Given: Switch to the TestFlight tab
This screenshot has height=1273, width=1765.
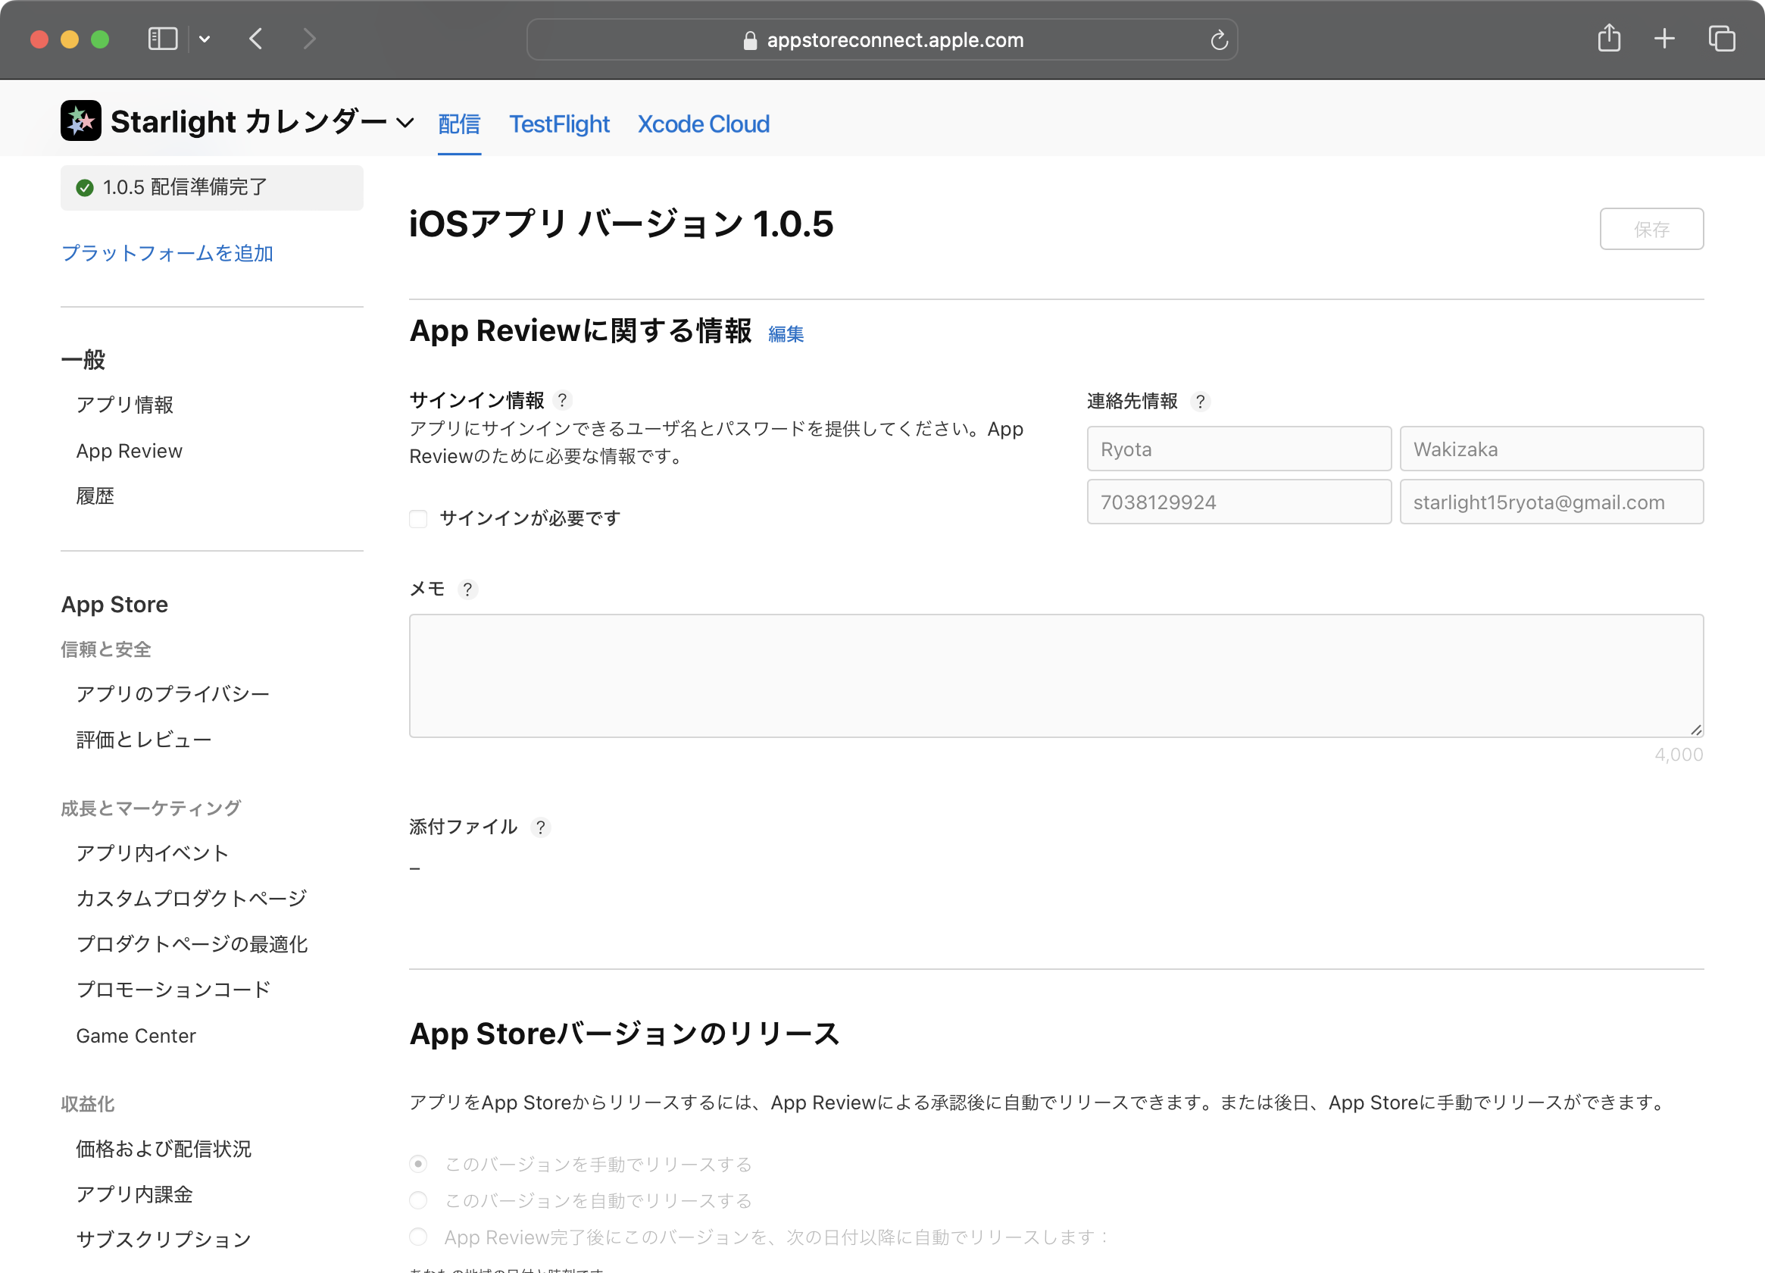Looking at the screenshot, I should [x=559, y=124].
